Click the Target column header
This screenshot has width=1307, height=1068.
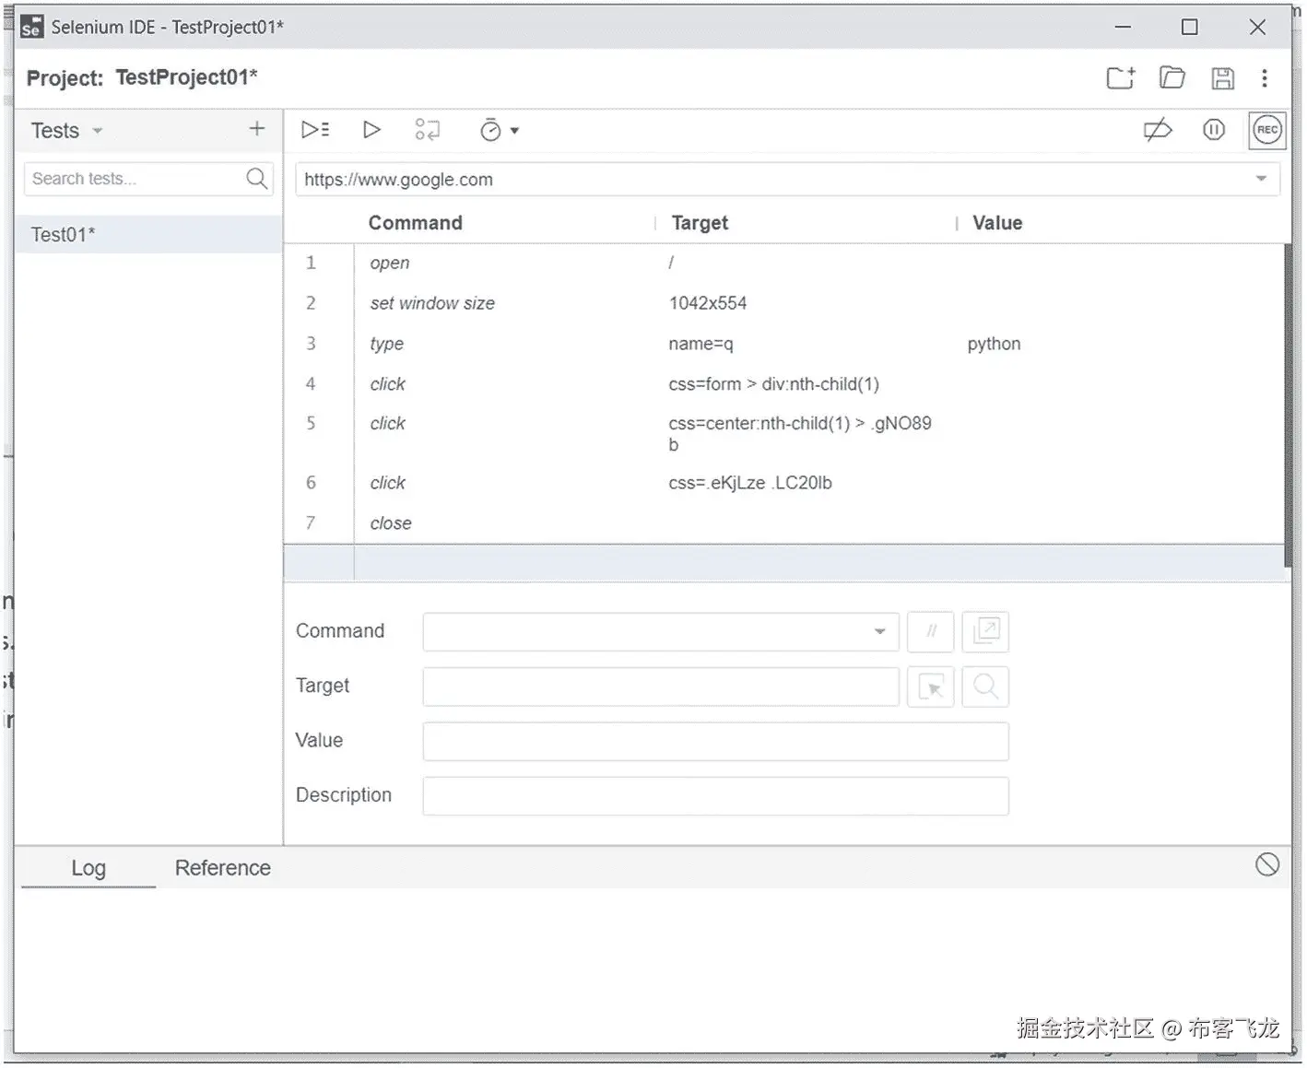point(700,223)
